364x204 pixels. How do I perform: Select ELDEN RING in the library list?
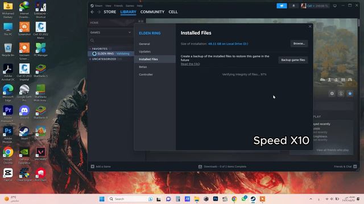[111, 53]
